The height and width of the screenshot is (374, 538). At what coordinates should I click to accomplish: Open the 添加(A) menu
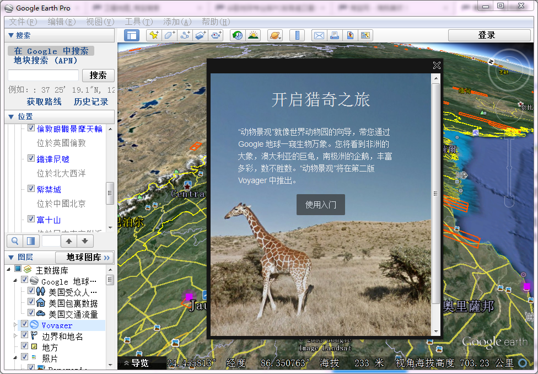177,22
